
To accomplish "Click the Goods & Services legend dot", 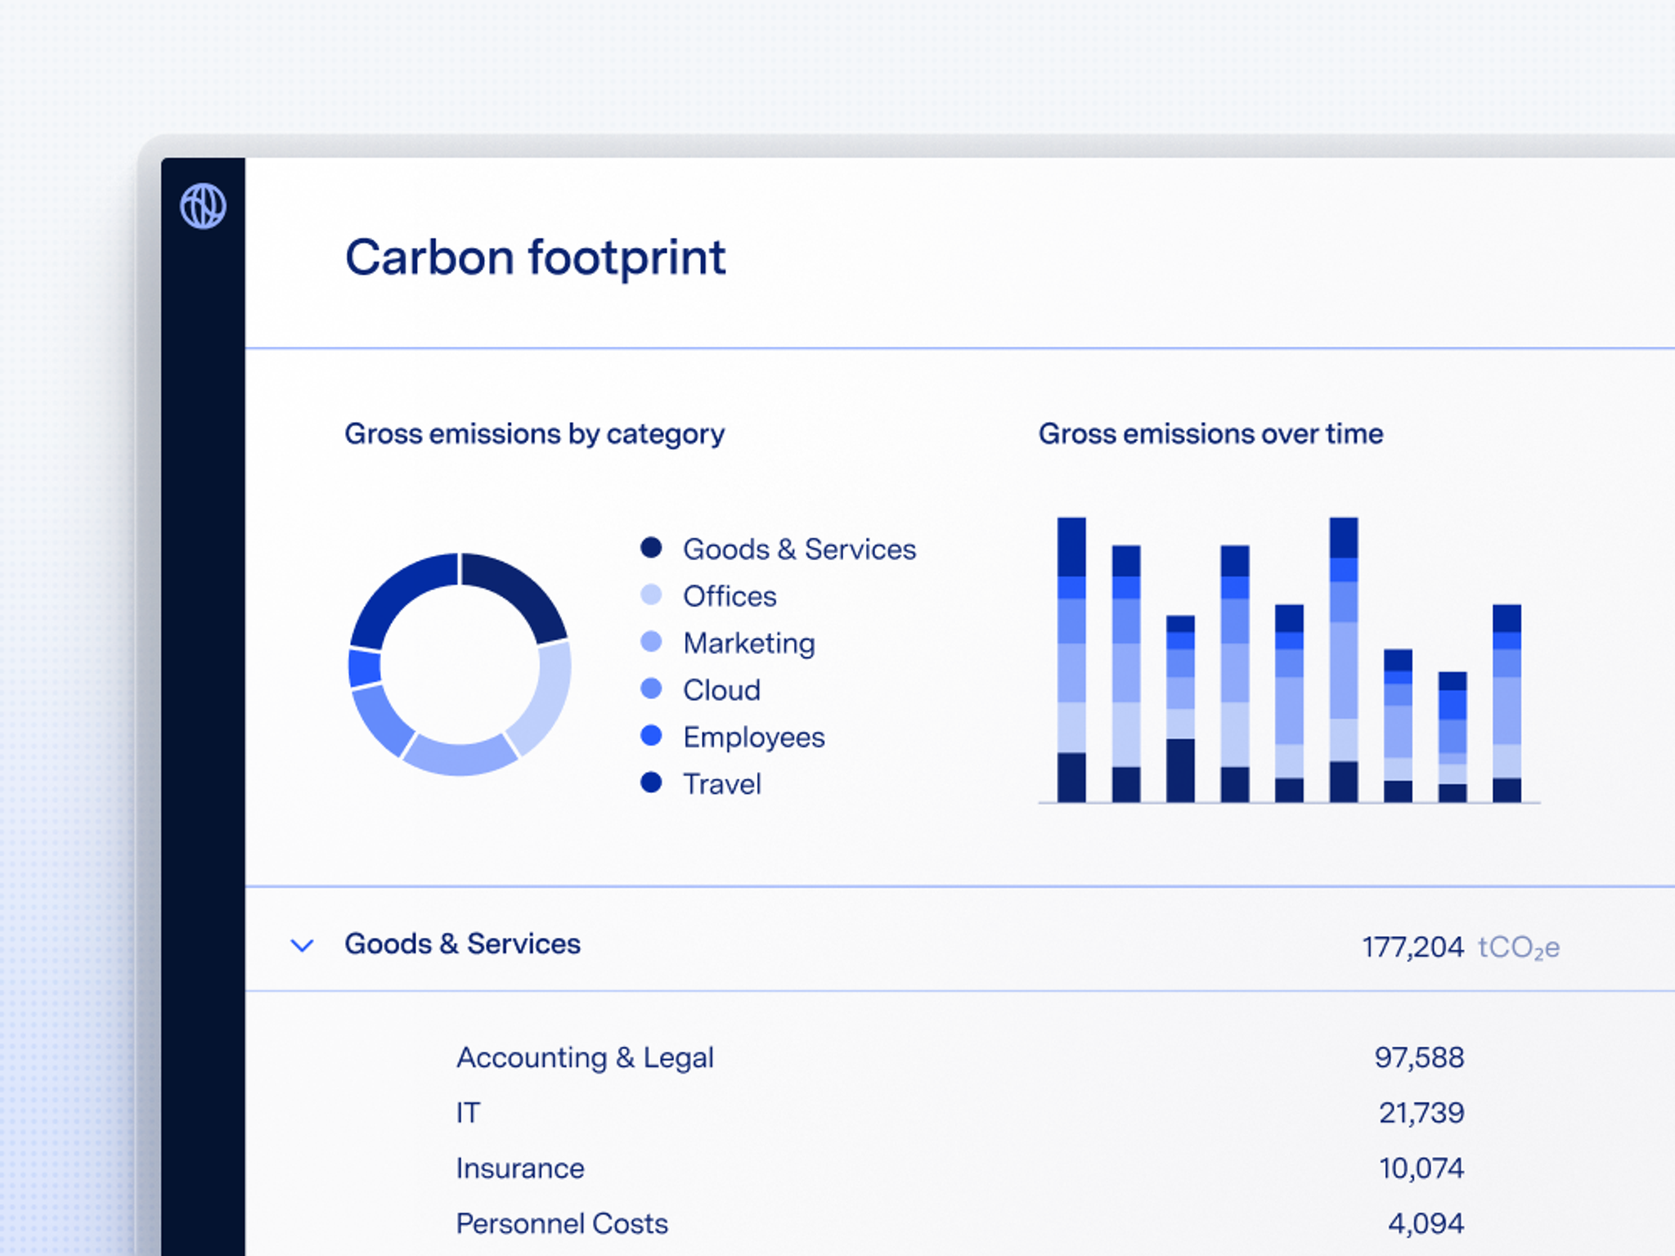I will tap(651, 548).
